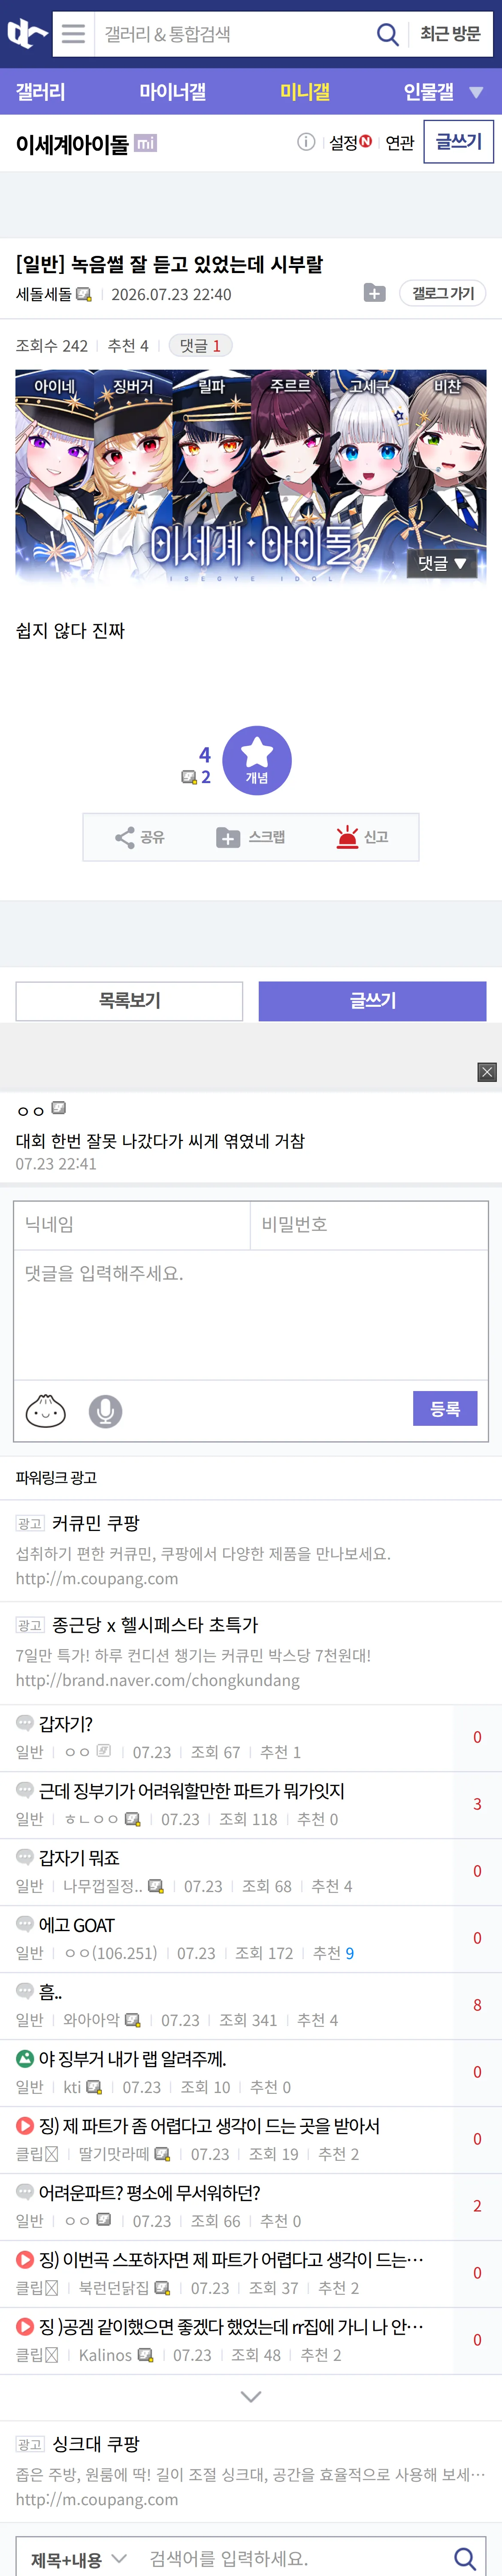Show more posts with the chevron down
The width and height of the screenshot is (502, 2576).
coord(251,2396)
